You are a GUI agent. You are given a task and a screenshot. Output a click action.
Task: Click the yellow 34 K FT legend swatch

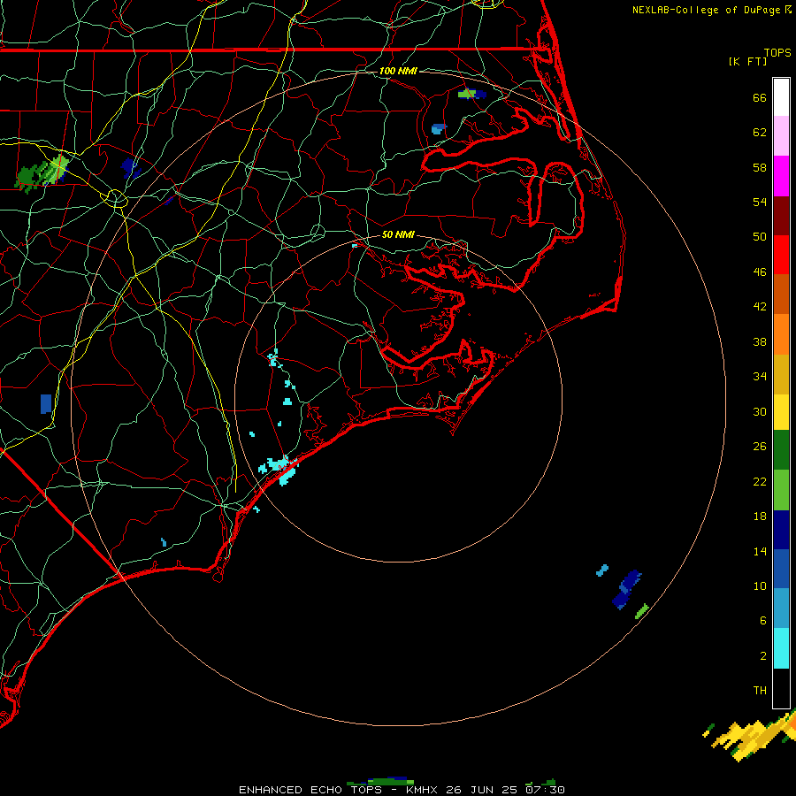pyautogui.click(x=781, y=412)
